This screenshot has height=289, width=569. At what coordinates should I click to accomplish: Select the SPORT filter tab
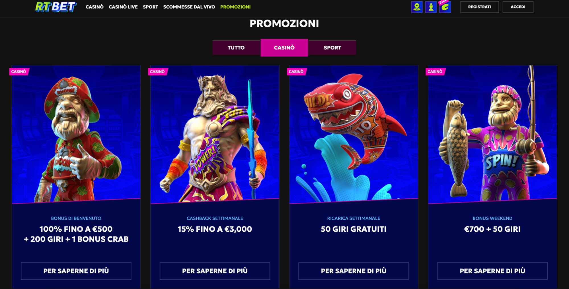coord(332,48)
